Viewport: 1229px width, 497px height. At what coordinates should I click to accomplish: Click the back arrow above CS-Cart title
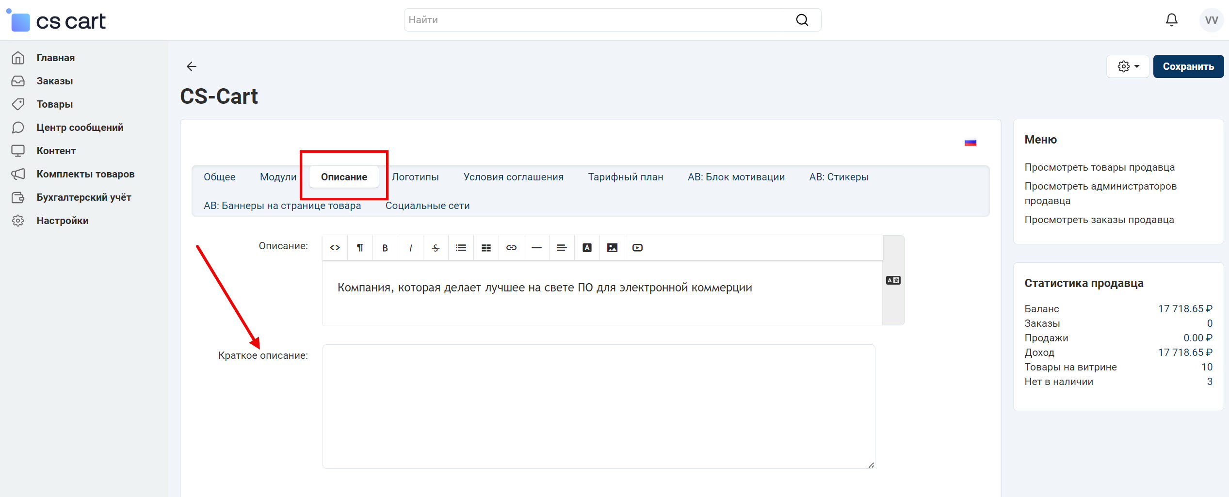pyautogui.click(x=191, y=66)
